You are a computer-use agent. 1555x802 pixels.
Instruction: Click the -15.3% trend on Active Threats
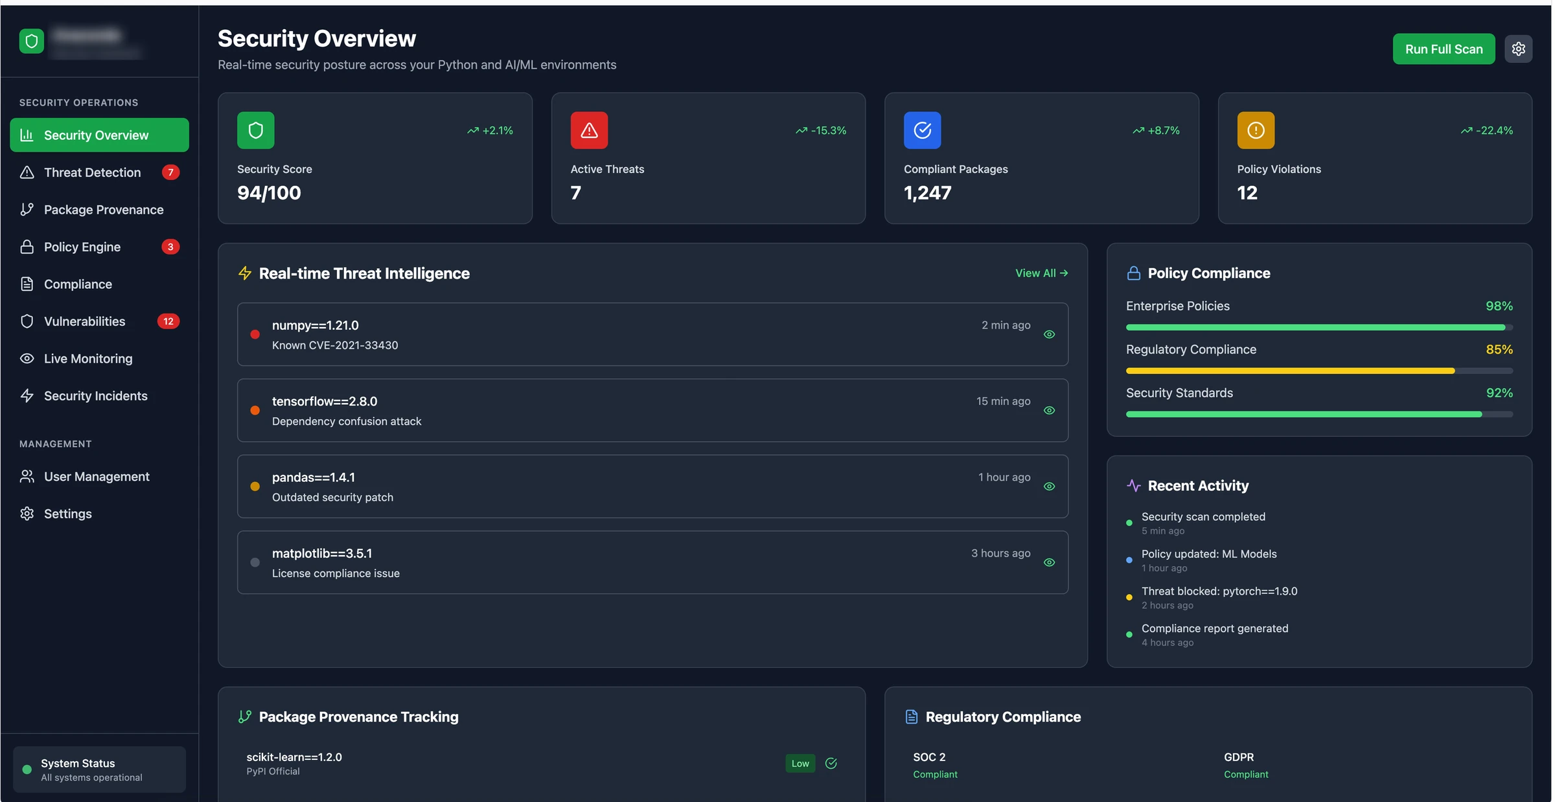click(821, 130)
